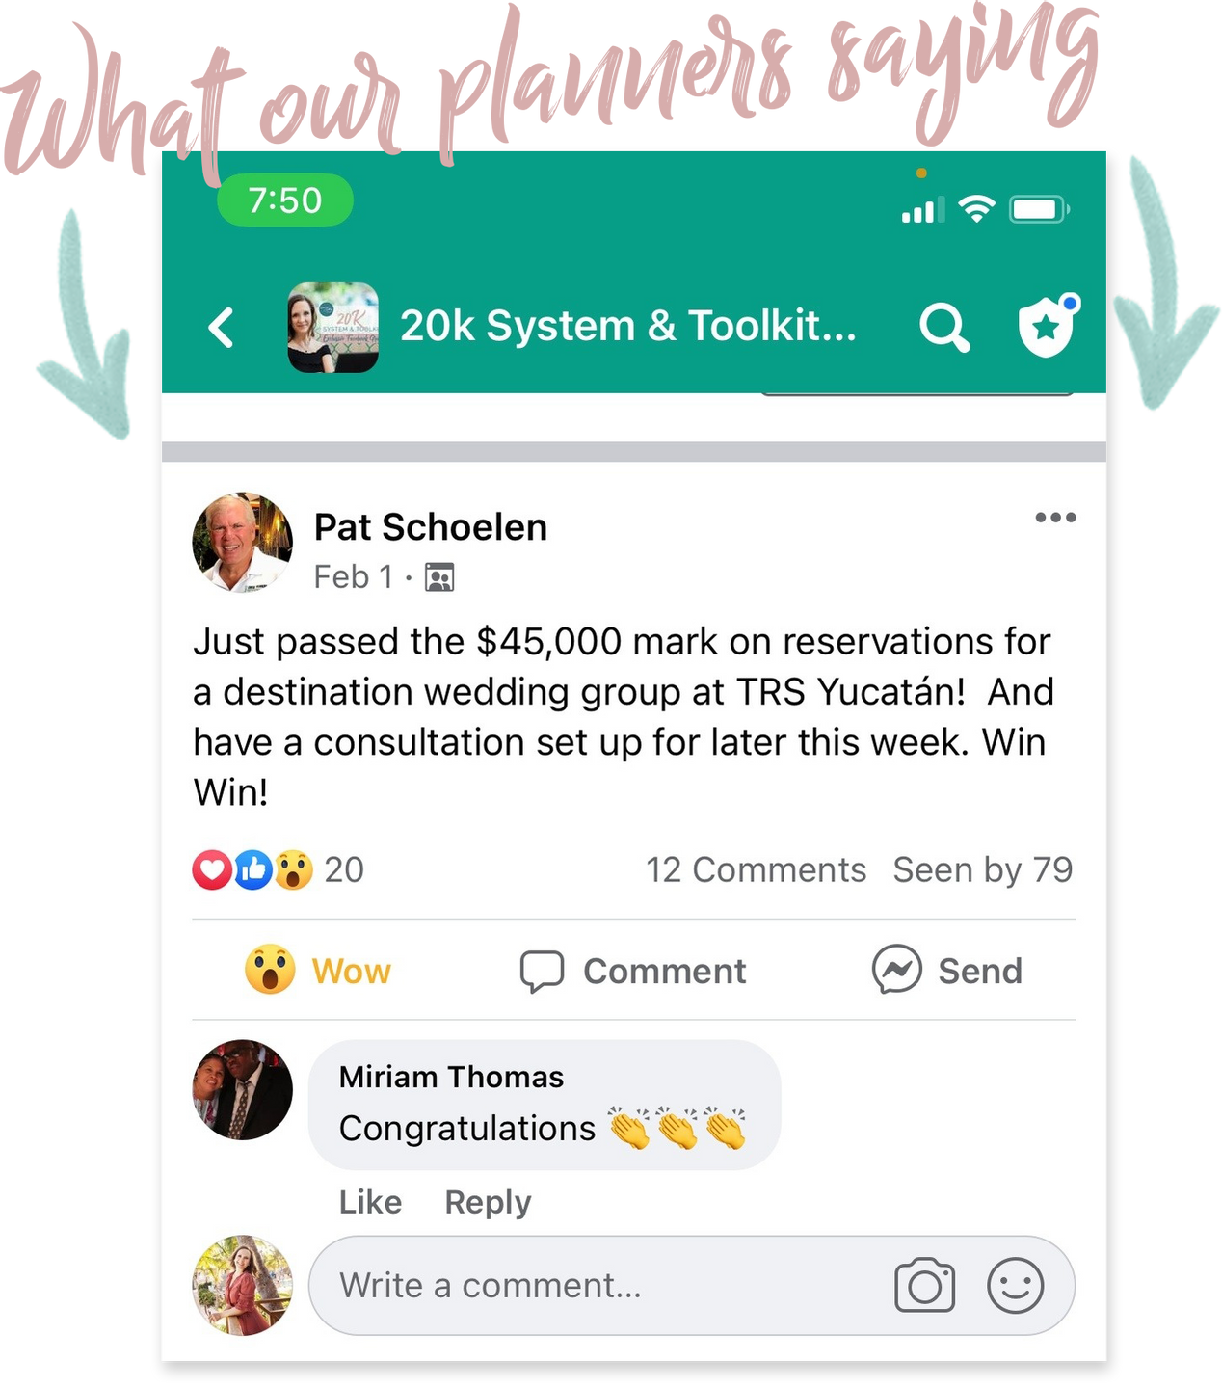Open the admin shield star badge
Screen dimensions: 1222x1388
[x=1049, y=326]
